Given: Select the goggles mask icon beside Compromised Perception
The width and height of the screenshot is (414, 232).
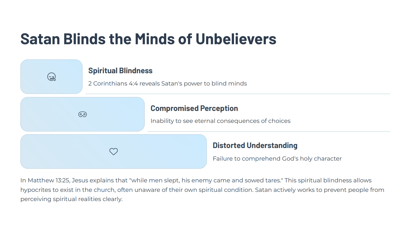Looking at the screenshot, I should coord(82,114).
